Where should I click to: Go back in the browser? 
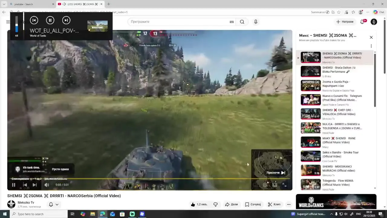coord(4,12)
